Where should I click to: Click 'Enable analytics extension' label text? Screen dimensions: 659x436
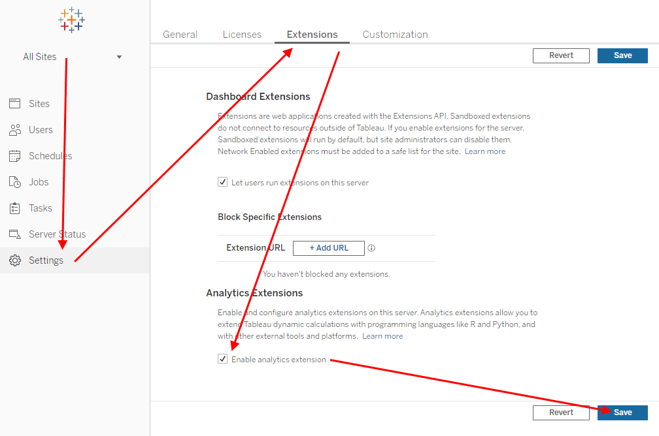(279, 360)
